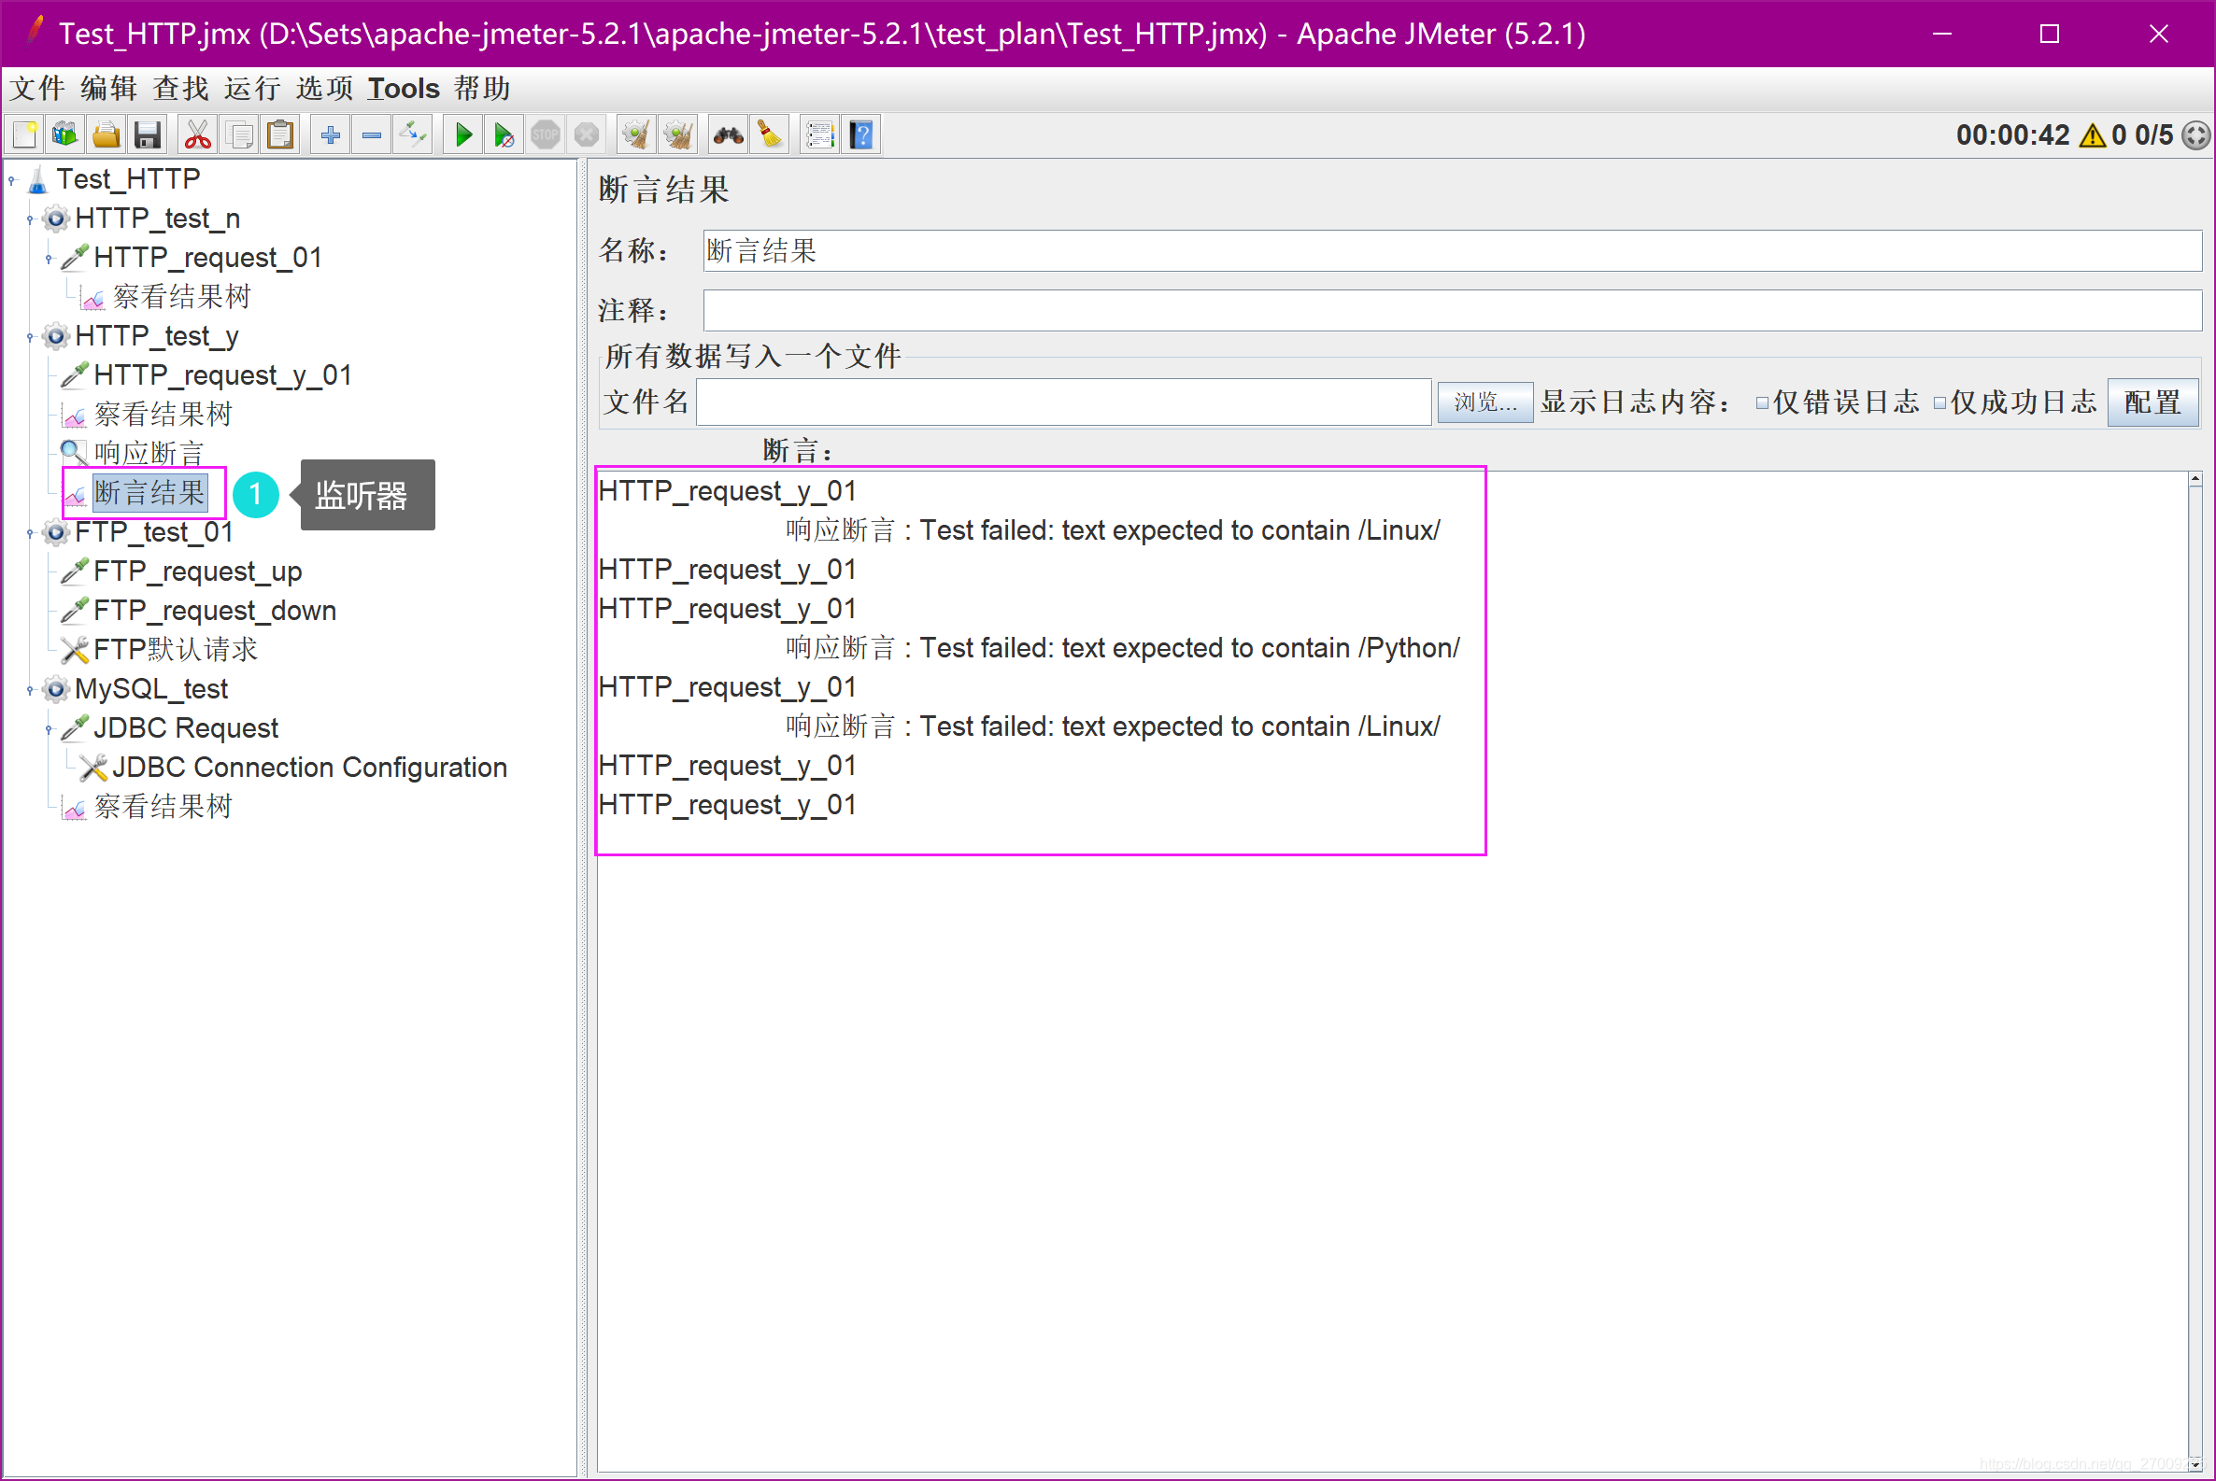Open the Tools menu
The width and height of the screenshot is (2216, 1481).
(404, 89)
